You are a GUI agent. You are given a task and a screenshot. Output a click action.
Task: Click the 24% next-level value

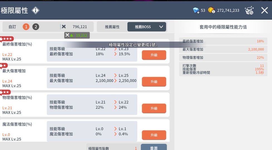pyautogui.click(x=123, y=107)
